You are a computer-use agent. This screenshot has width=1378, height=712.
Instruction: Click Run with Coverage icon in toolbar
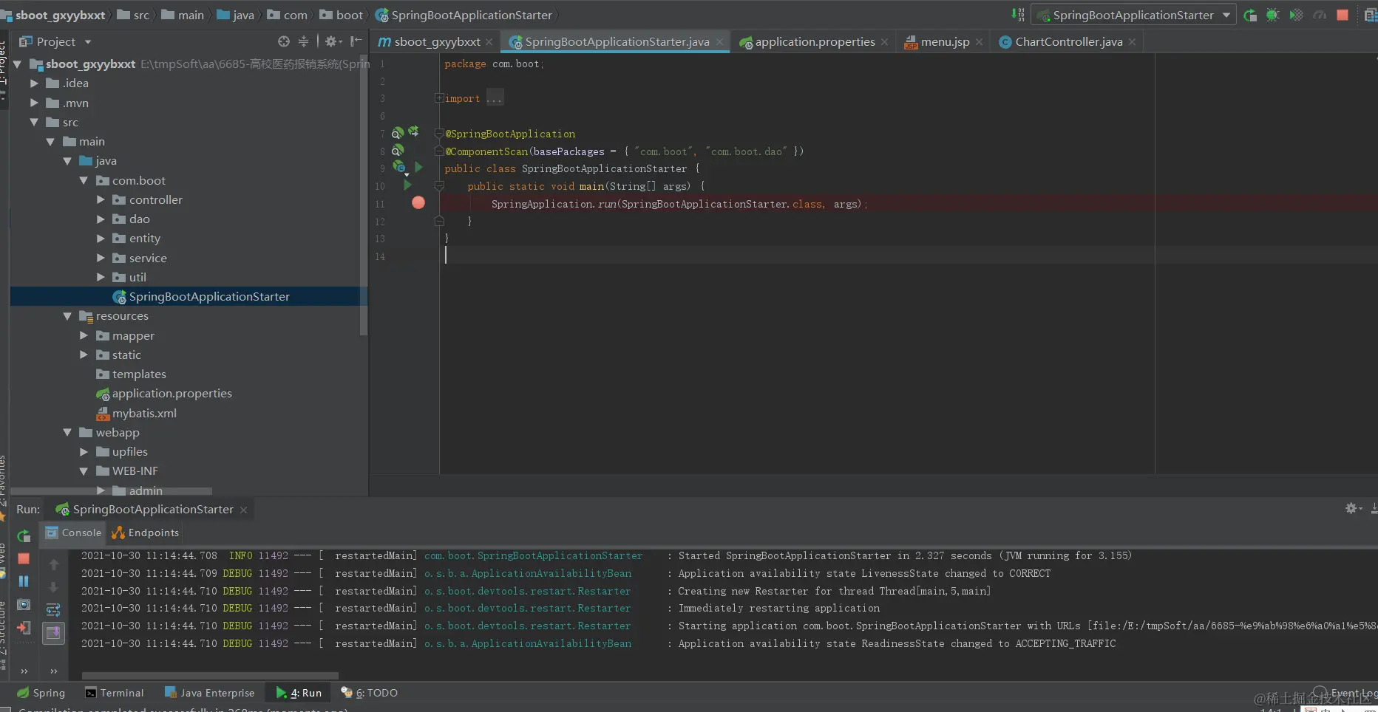(x=1296, y=15)
